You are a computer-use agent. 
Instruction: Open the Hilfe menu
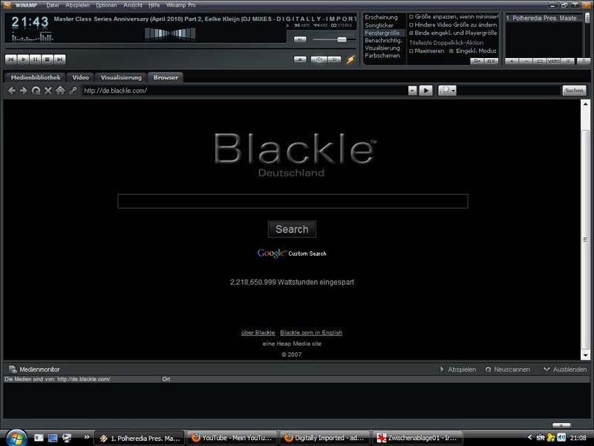pos(154,5)
